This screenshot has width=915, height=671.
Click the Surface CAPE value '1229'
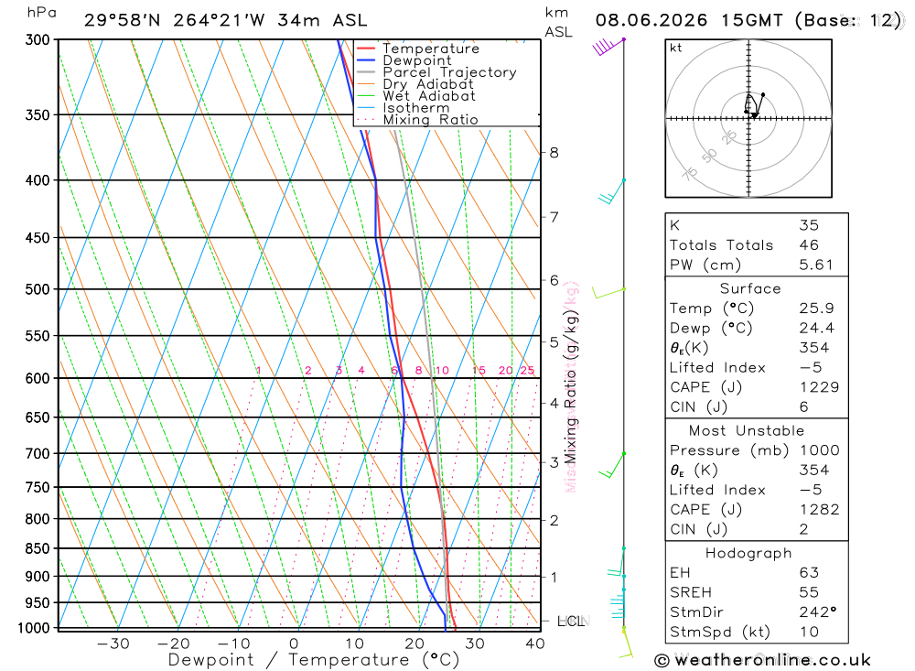pyautogui.click(x=819, y=387)
